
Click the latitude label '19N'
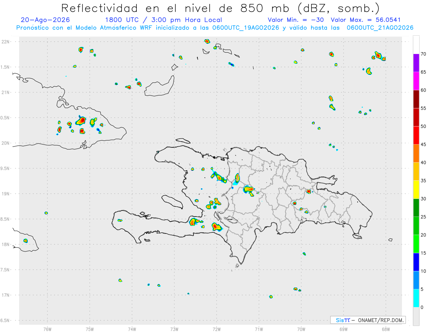click(x=6, y=193)
